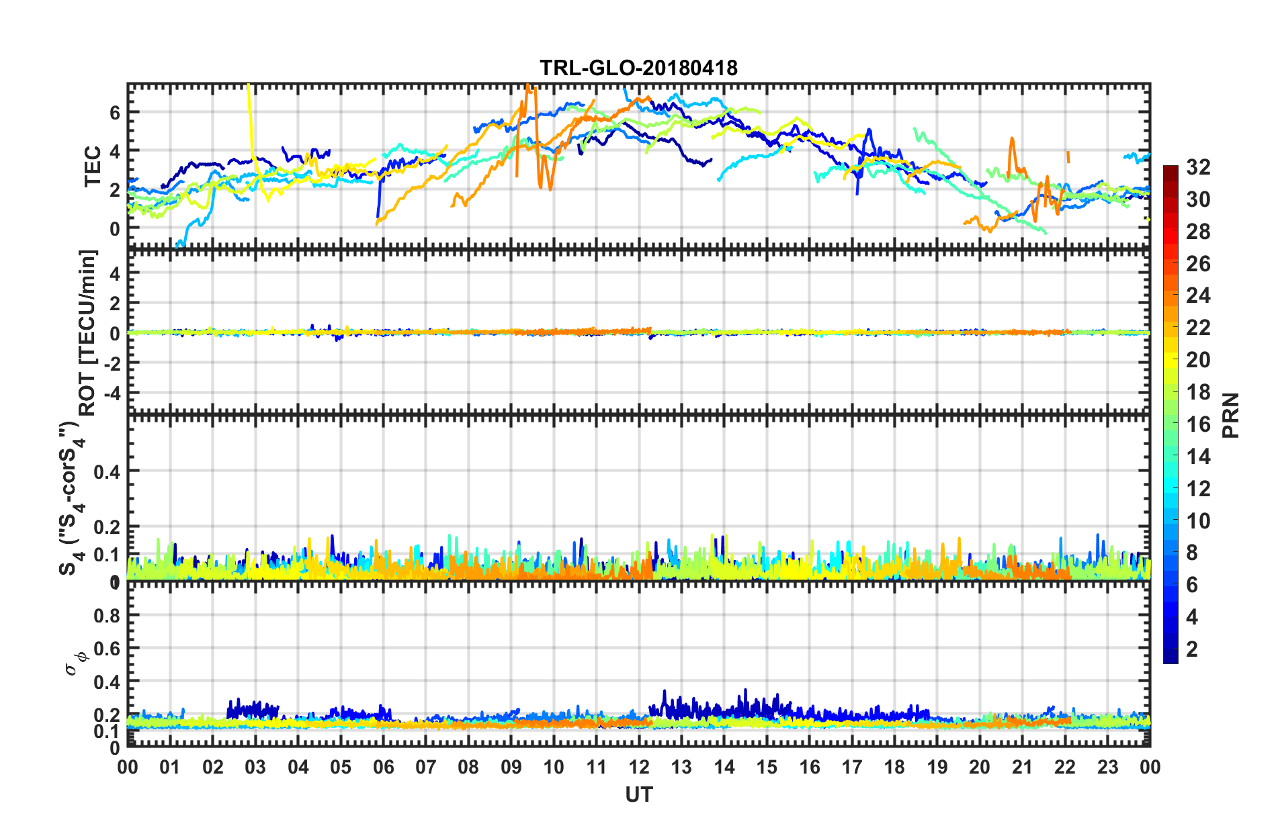Click the colorbar tick label 2
The height and width of the screenshot is (830, 1278).
tap(1192, 649)
